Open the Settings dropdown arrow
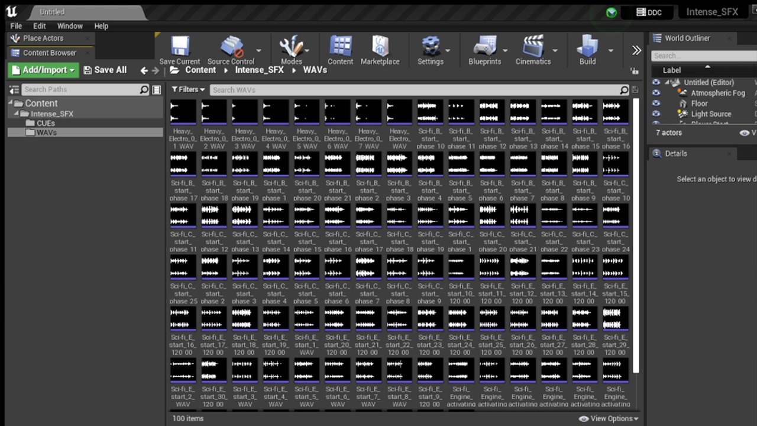Image resolution: width=757 pixels, height=426 pixels. point(447,50)
